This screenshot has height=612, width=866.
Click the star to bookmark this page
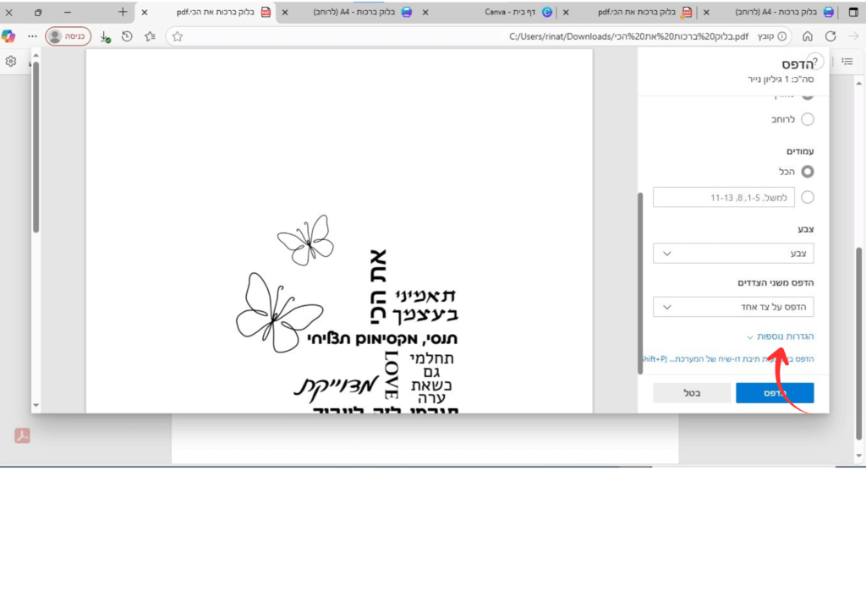[x=178, y=36]
